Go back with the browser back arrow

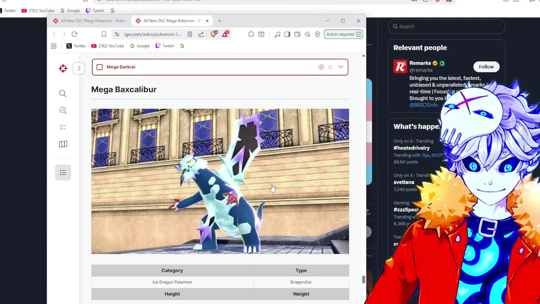pos(54,34)
